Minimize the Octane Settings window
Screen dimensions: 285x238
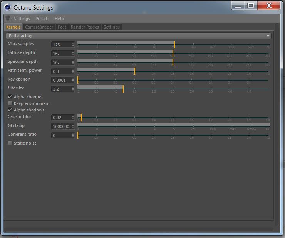238,5
